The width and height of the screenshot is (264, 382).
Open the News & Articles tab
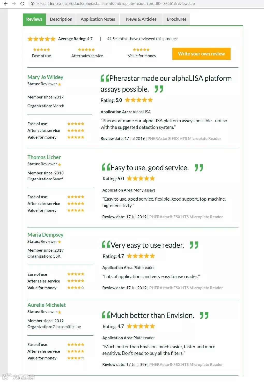141,19
